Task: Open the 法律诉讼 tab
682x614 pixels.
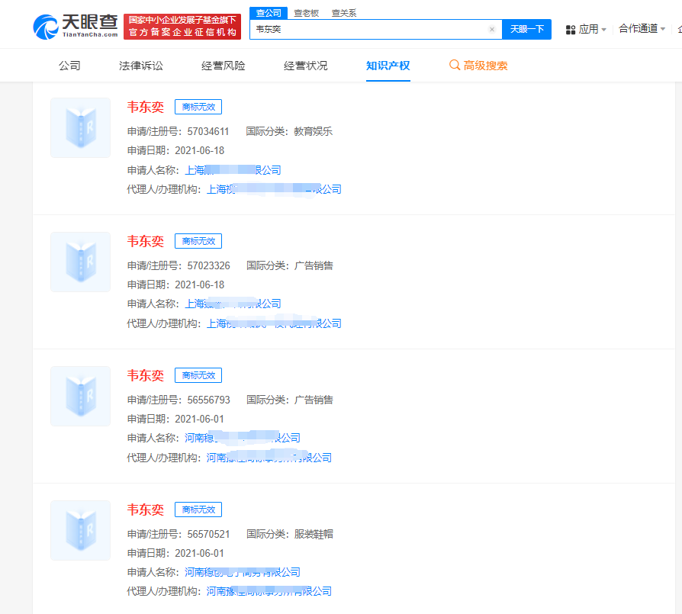Action: [140, 66]
